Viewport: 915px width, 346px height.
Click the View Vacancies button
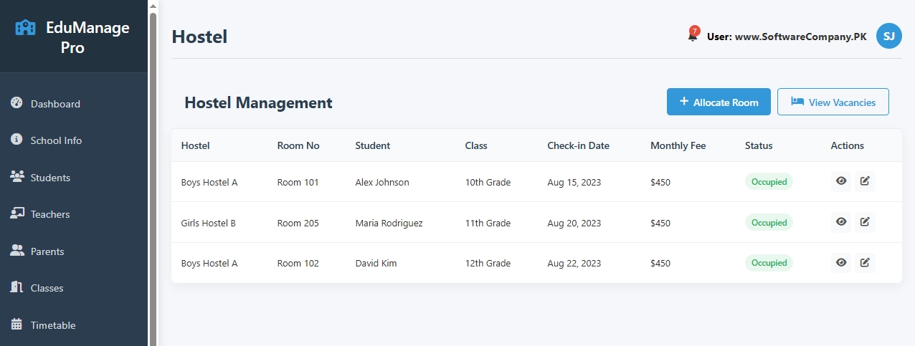point(833,102)
